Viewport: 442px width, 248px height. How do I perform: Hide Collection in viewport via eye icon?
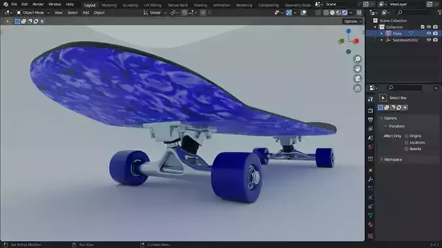tap(429, 27)
